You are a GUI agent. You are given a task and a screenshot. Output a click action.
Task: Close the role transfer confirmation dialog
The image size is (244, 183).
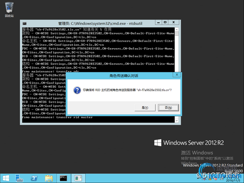coord(177,75)
